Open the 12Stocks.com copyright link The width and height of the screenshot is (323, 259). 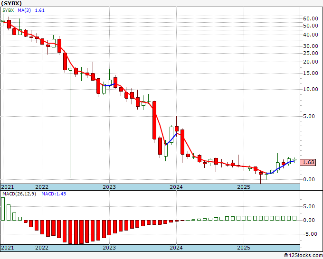click(303, 256)
